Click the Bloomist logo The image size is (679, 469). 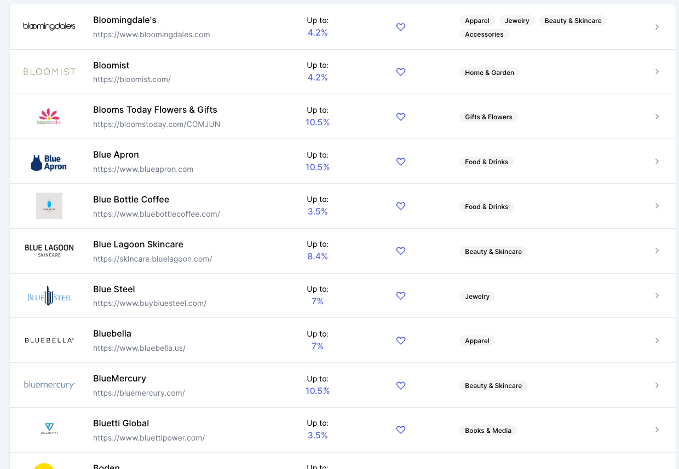(49, 72)
